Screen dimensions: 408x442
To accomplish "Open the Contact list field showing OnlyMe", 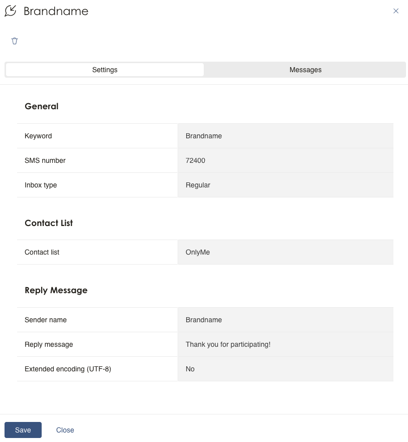I will click(x=285, y=252).
